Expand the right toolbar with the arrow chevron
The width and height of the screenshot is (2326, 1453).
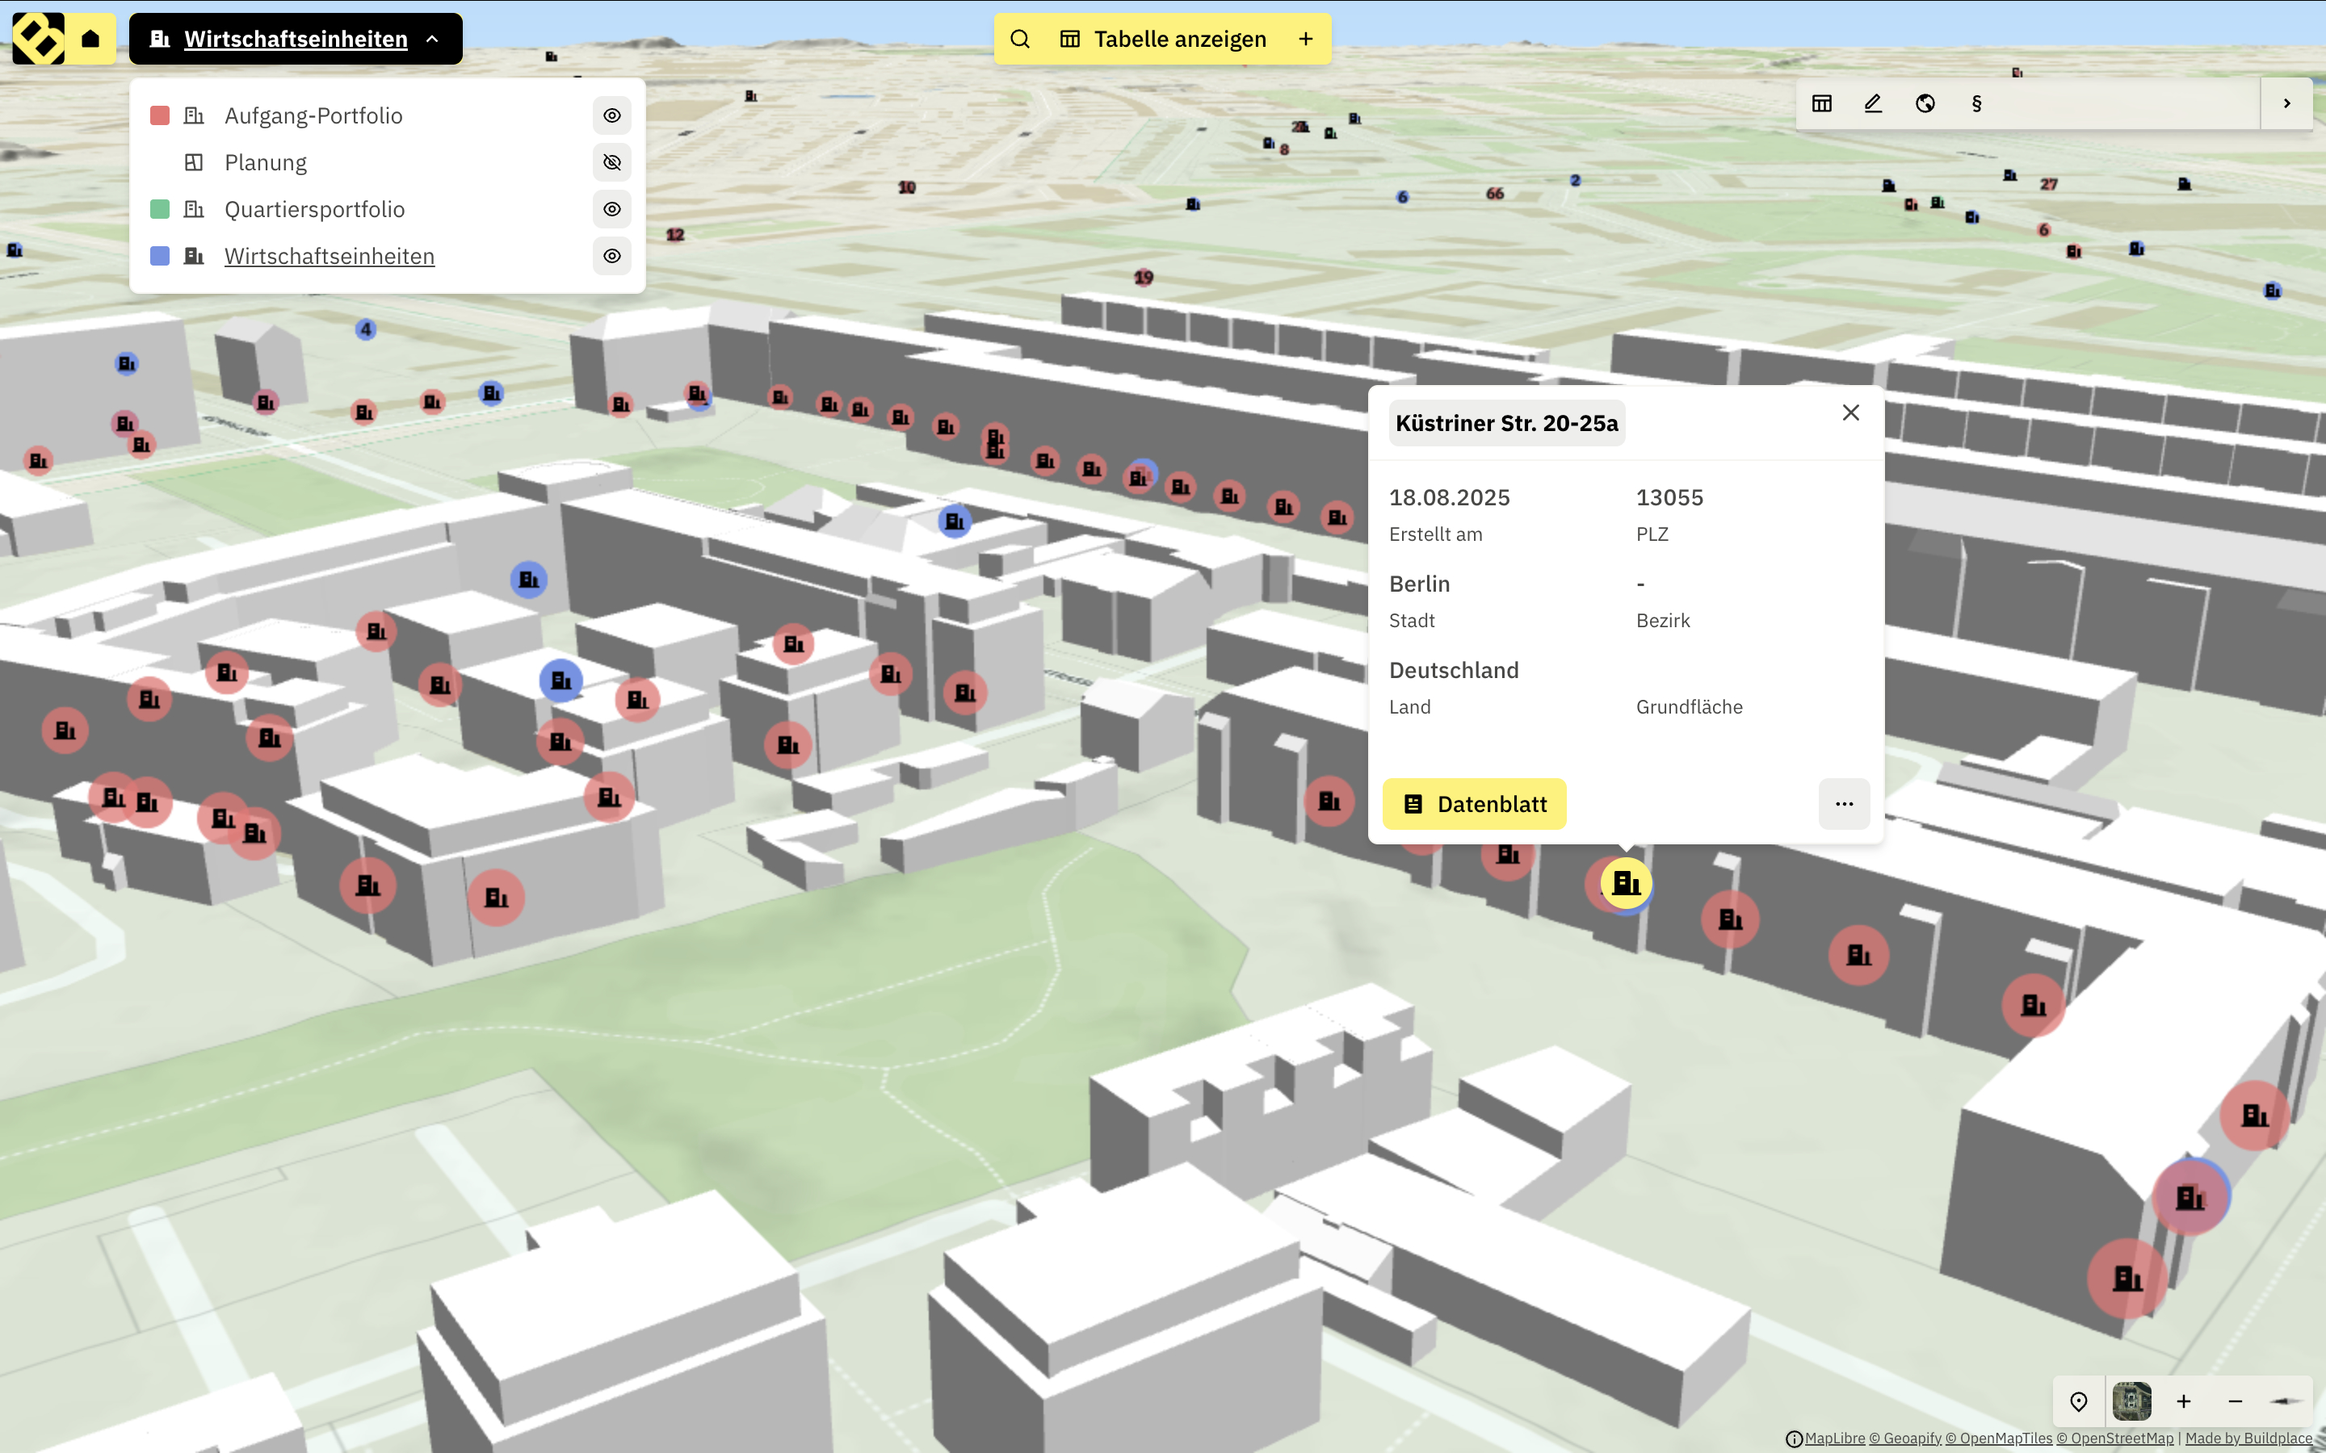2286,103
